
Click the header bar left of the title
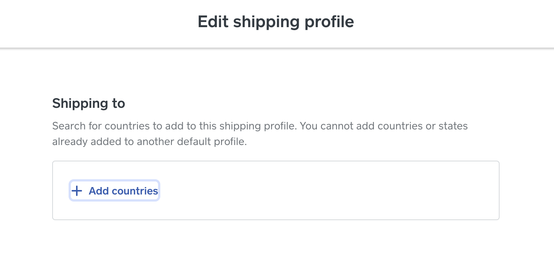point(93,22)
